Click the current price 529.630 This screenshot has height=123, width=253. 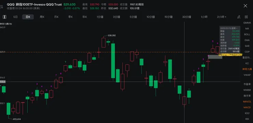point(69,4)
